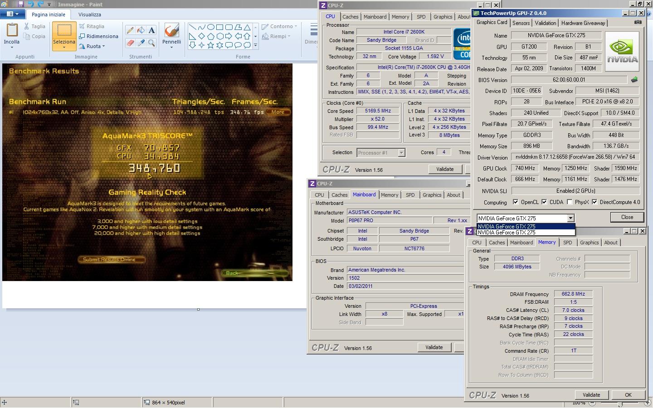Activate the Seleziona rectangular selection tool
Screen dimensions: 653x408
point(64,31)
